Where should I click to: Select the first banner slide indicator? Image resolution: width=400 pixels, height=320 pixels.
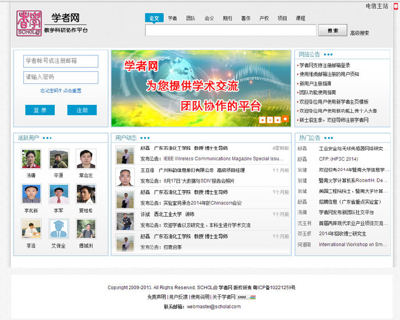[x=262, y=120]
